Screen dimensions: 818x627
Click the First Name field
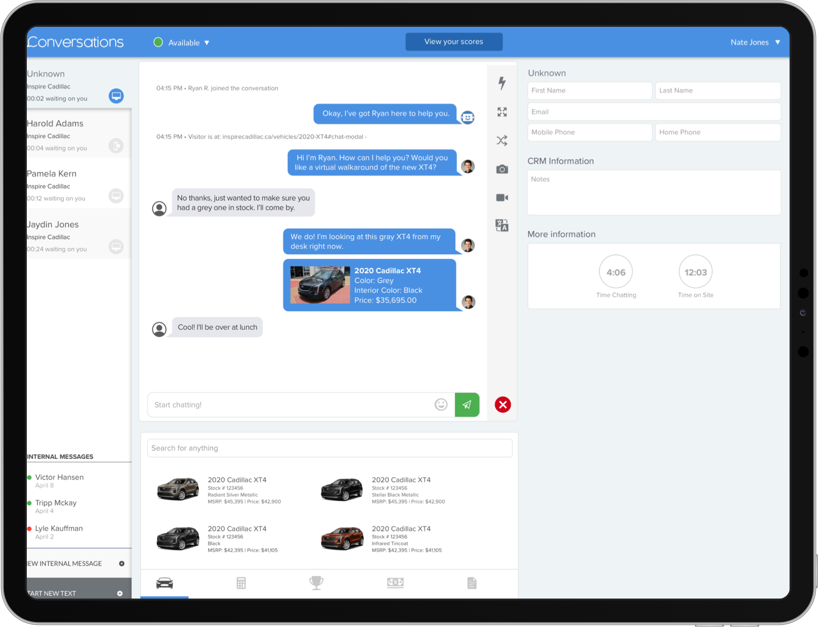coord(589,91)
